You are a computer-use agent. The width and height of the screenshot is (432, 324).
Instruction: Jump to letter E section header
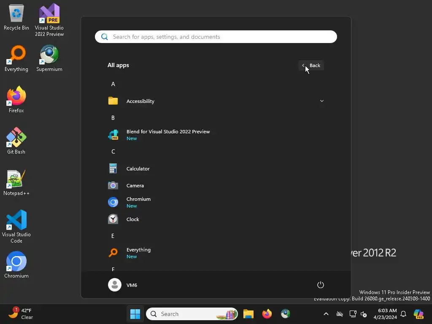[113, 236]
